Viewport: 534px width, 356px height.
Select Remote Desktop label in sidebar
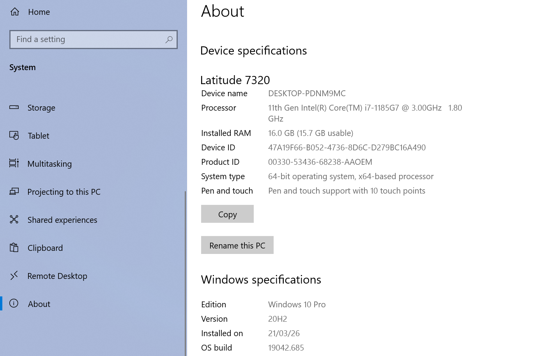tap(57, 276)
